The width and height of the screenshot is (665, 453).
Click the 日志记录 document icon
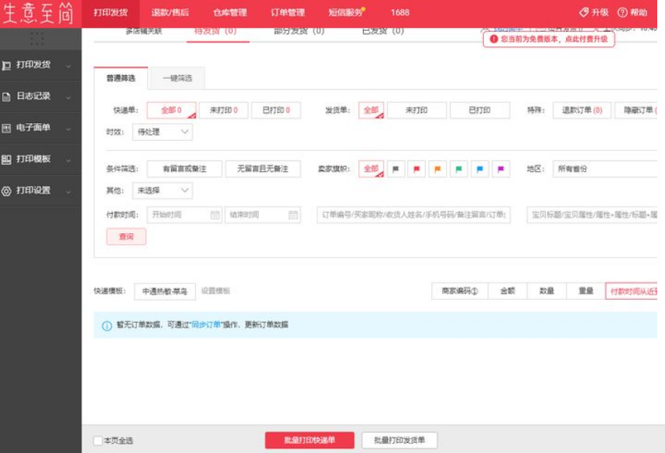pos(6,97)
